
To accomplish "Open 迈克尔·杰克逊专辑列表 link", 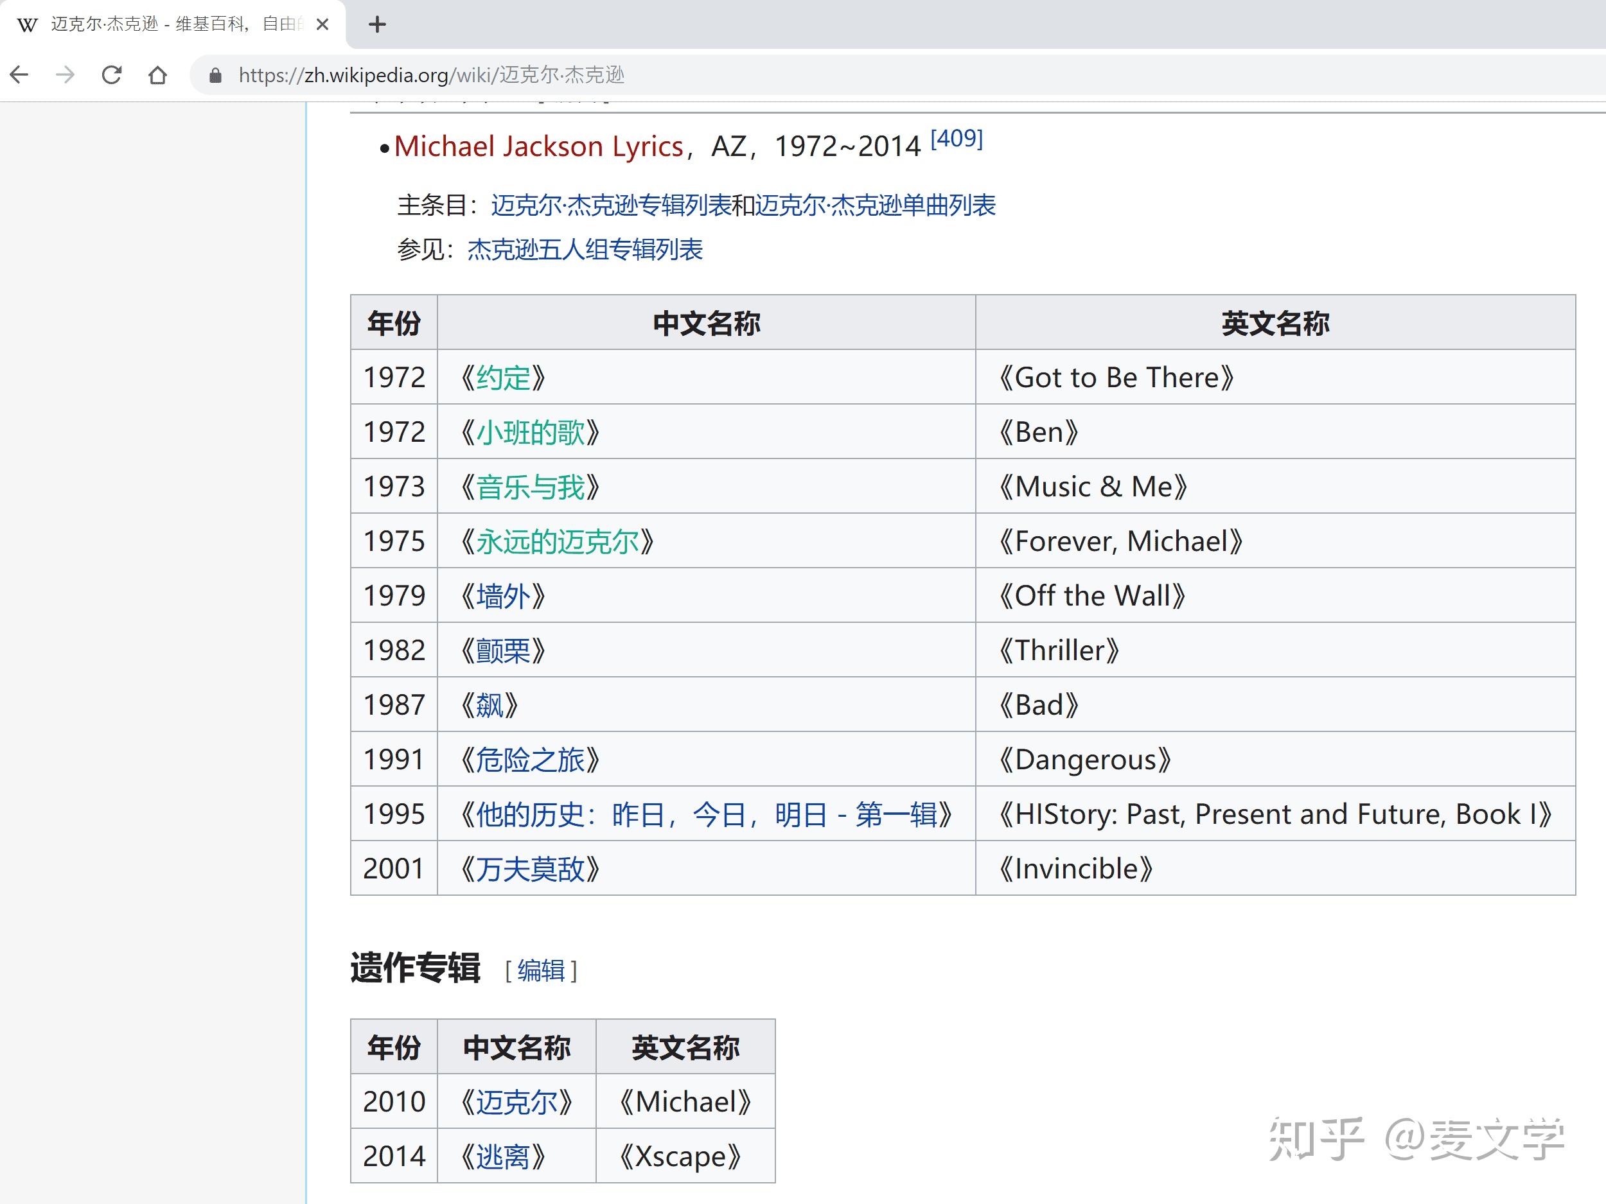I will click(610, 205).
